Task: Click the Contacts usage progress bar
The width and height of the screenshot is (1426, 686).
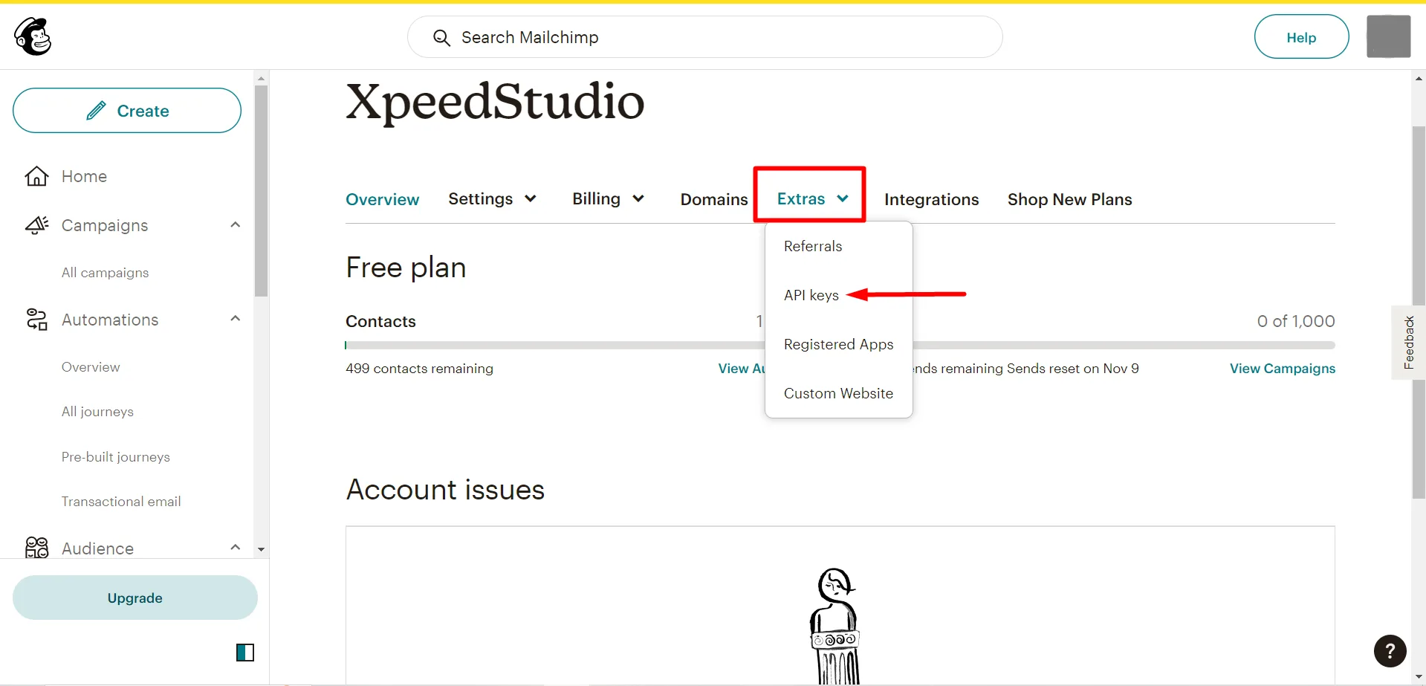Action: click(555, 345)
